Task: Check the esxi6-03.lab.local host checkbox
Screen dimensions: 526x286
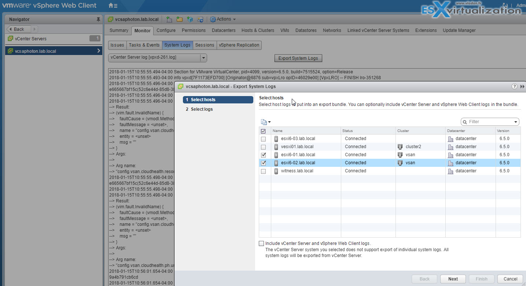Action: click(x=263, y=139)
